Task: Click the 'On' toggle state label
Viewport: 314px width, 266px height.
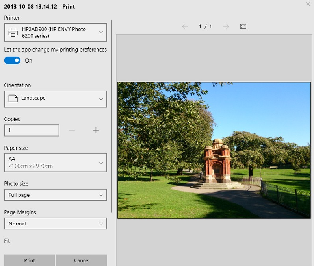Action: click(x=28, y=61)
